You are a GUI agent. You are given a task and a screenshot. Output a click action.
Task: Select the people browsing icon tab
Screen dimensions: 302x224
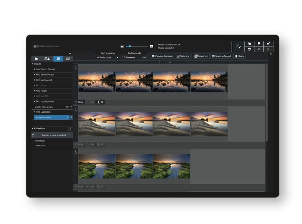(x=47, y=58)
